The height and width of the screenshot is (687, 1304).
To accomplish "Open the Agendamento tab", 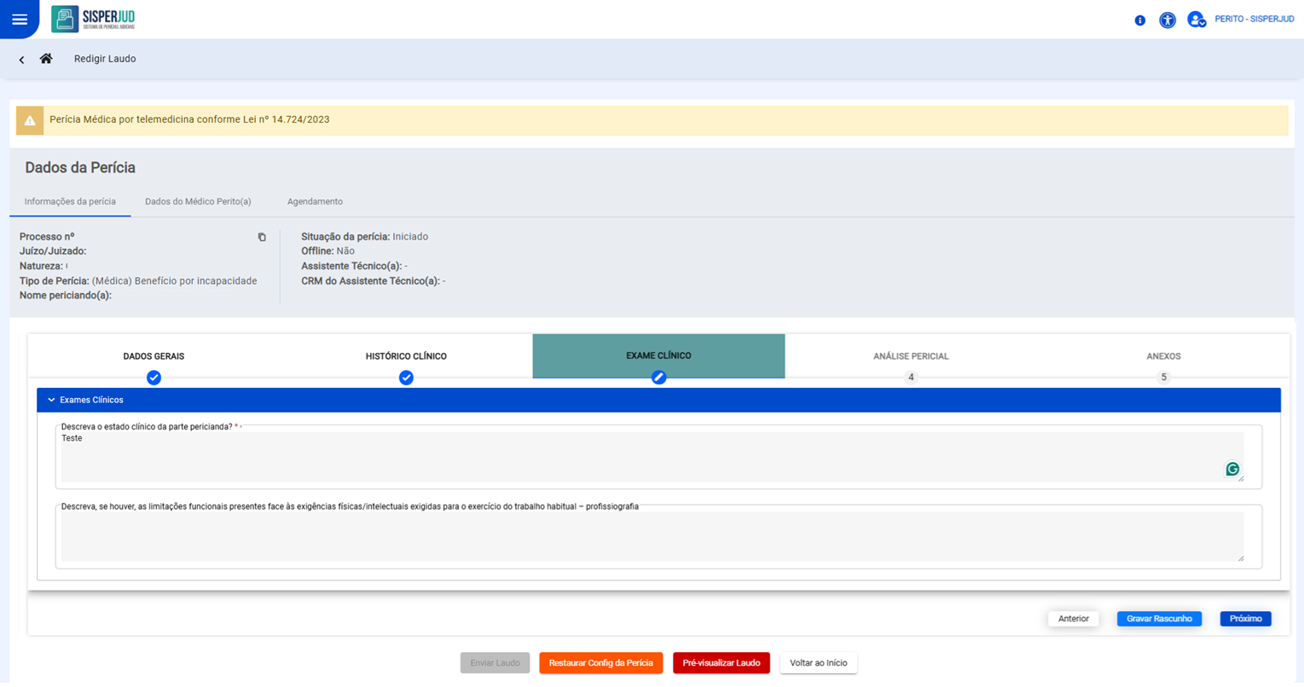I will (315, 202).
